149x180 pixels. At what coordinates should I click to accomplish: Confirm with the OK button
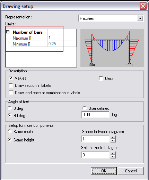point(104,171)
